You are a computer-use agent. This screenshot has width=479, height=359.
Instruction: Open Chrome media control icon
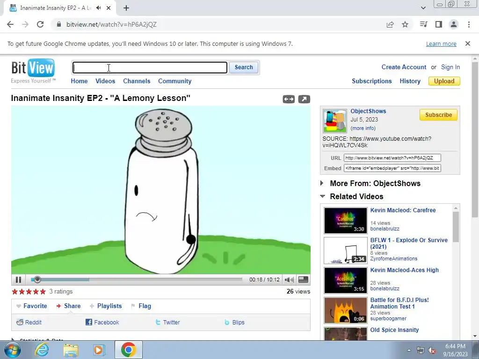(424, 24)
